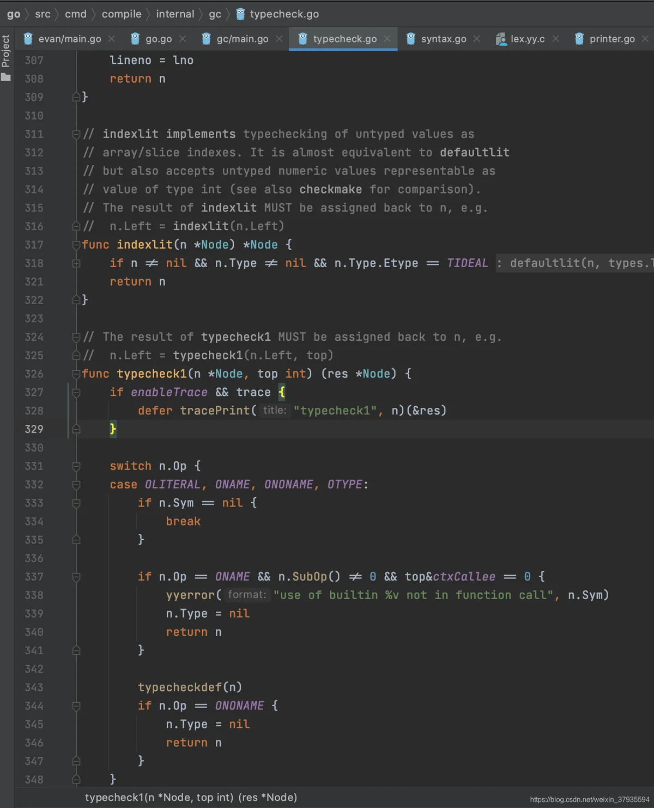Viewport: 654px width, 808px height.
Task: Switch to the go.go tab
Action: (x=159, y=39)
